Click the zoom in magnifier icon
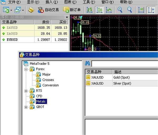The image size is (158, 135). coord(120,10)
